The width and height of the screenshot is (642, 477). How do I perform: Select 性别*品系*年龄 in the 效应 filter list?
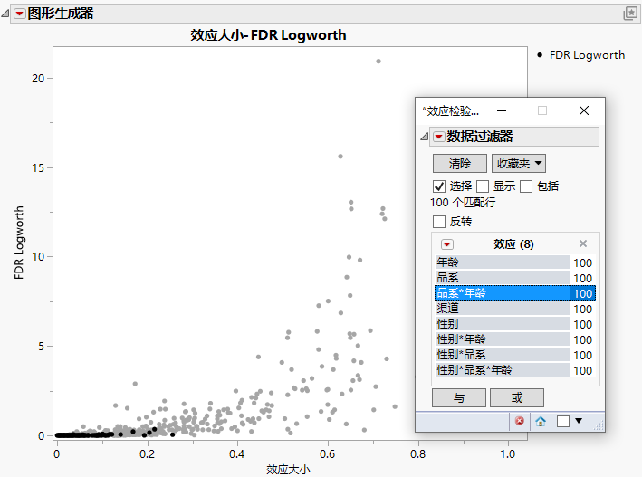click(514, 370)
